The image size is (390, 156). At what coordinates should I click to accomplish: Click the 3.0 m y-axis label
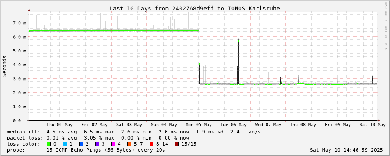(21, 79)
